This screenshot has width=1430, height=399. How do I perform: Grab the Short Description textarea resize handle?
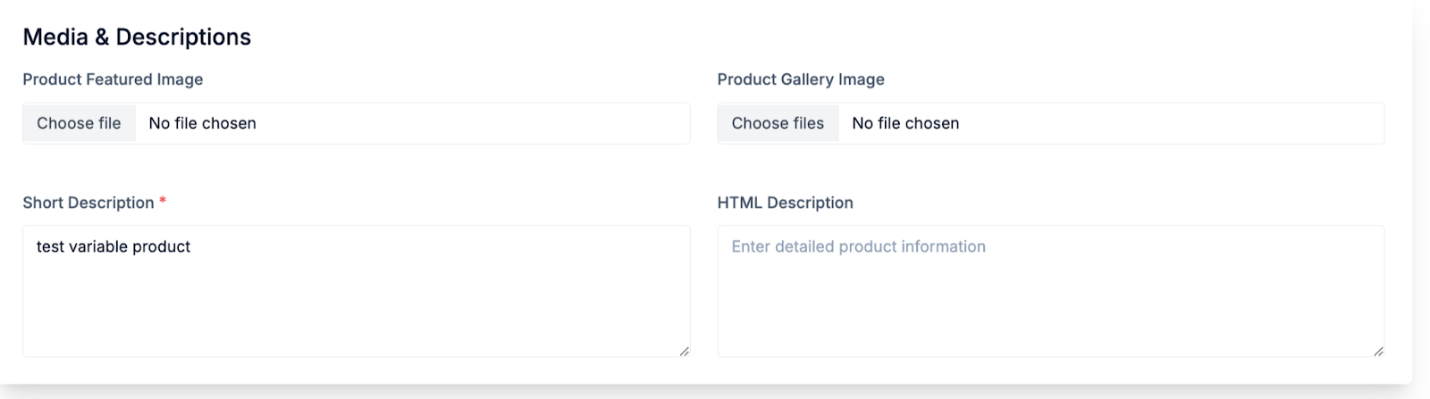point(684,351)
